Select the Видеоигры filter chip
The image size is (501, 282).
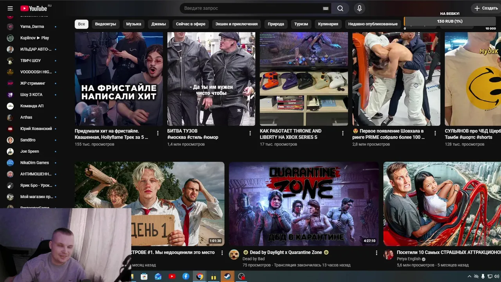click(105, 24)
